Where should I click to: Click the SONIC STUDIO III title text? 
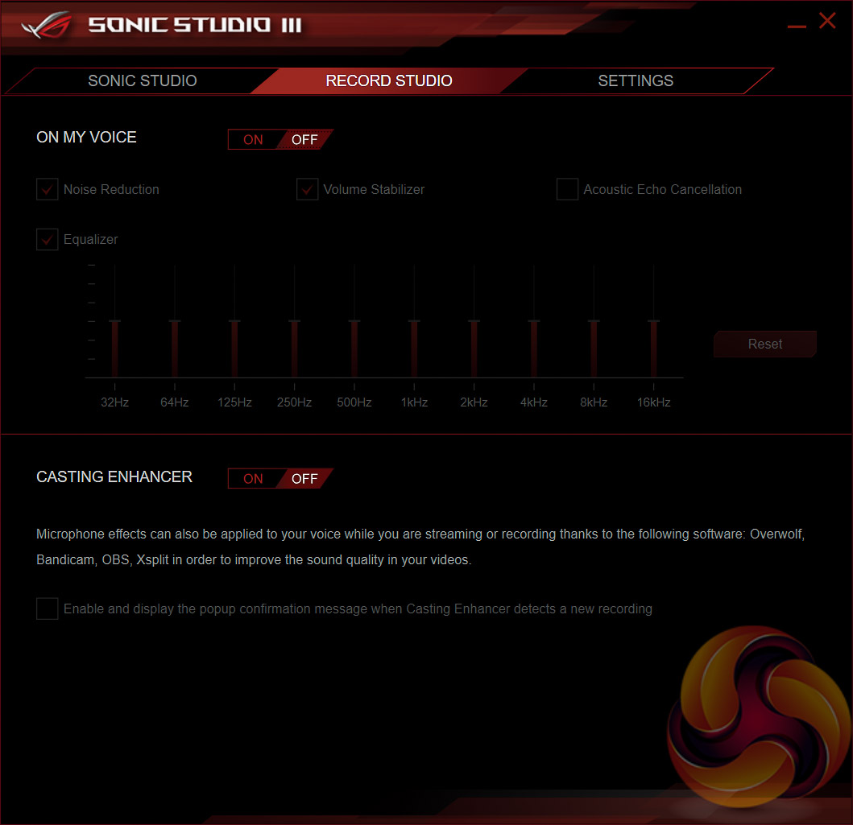[x=195, y=25]
